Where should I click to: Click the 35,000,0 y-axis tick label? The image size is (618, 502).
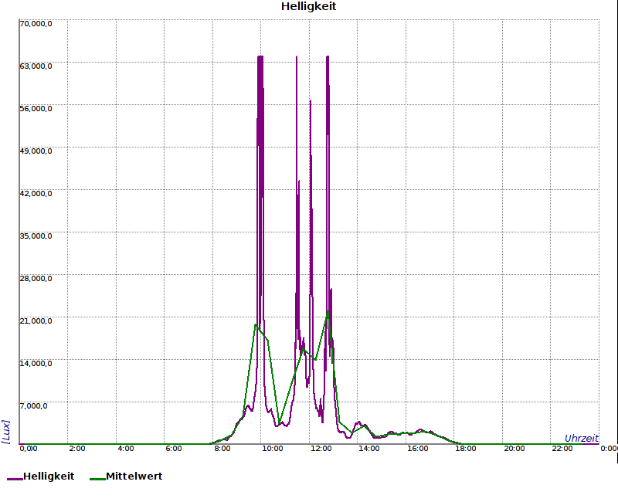click(36, 236)
